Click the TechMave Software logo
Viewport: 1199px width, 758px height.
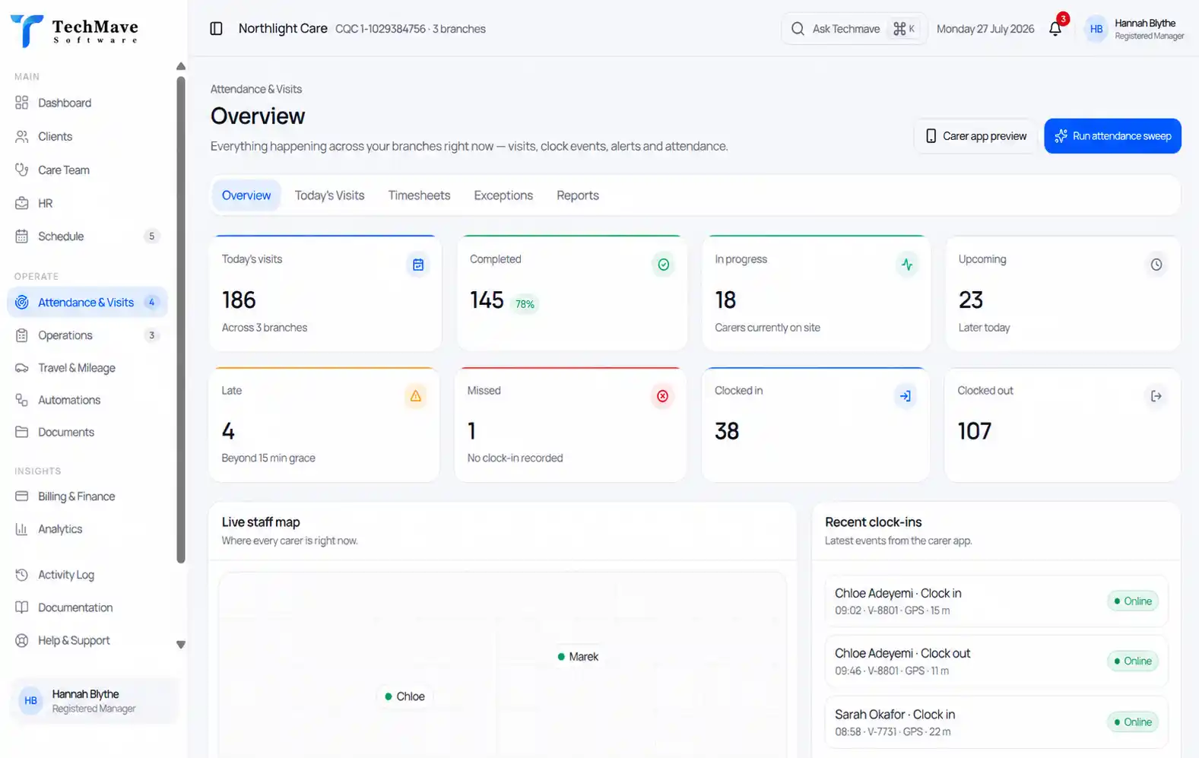pos(75,30)
